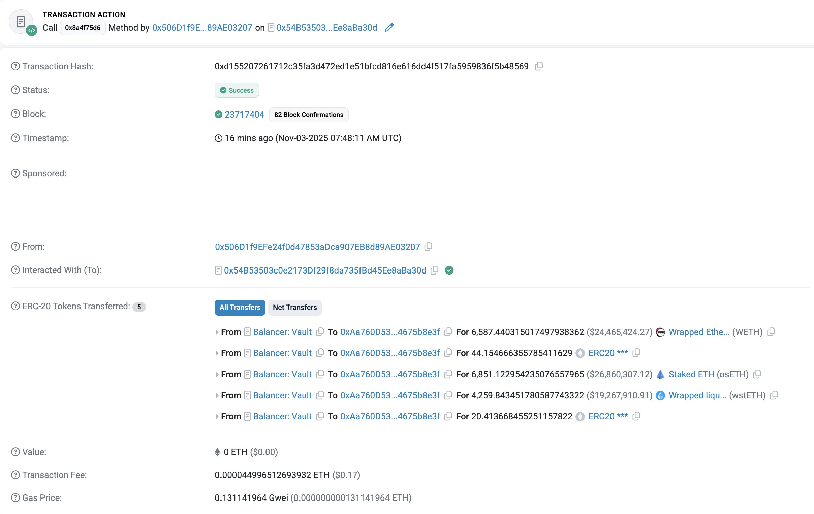
Task: Expand the wstETH transfer row
Action: 217,395
